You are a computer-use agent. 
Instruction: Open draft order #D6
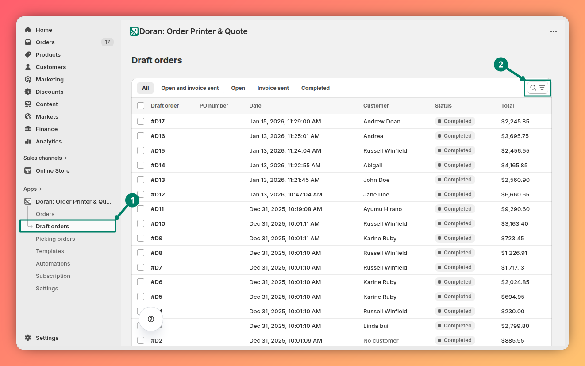tap(157, 282)
